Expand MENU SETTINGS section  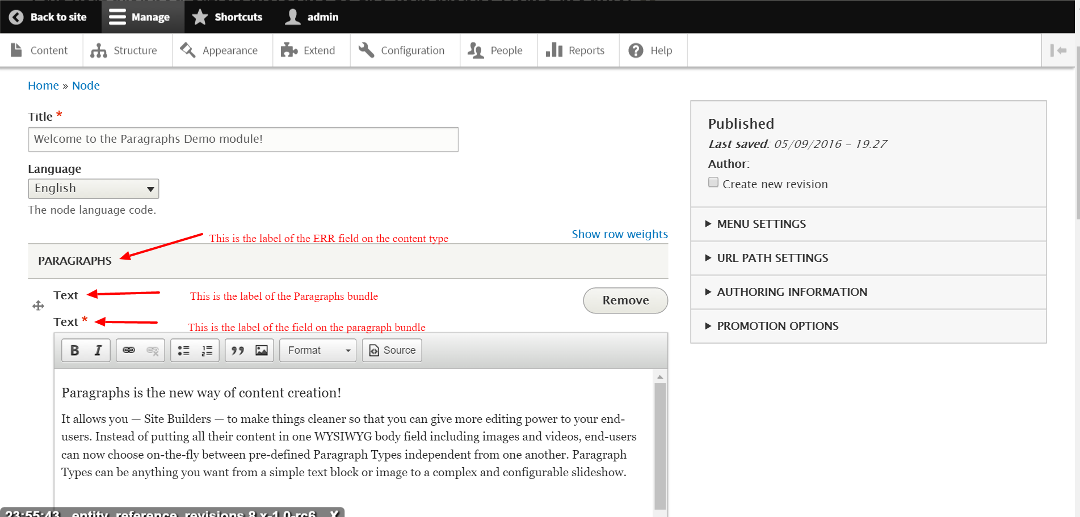868,224
